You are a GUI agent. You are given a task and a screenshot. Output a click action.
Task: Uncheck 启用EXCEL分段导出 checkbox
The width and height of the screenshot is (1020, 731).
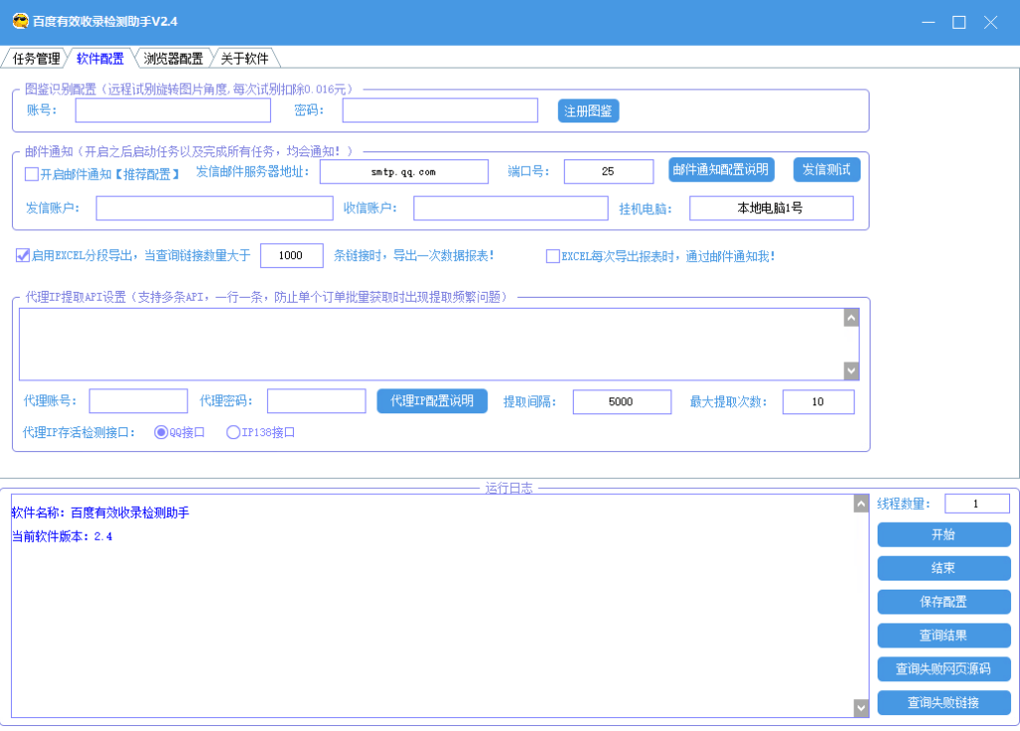pyautogui.click(x=23, y=256)
